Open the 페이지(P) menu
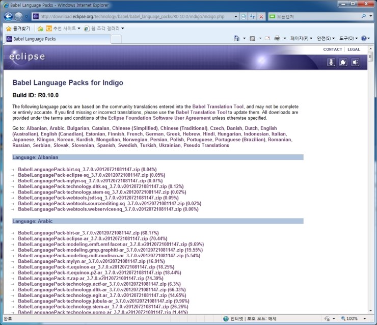This screenshot has width=377, height=325. pos(301,38)
